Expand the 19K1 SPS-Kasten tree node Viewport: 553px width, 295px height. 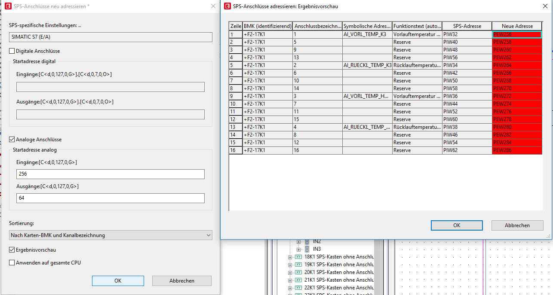coord(290,265)
